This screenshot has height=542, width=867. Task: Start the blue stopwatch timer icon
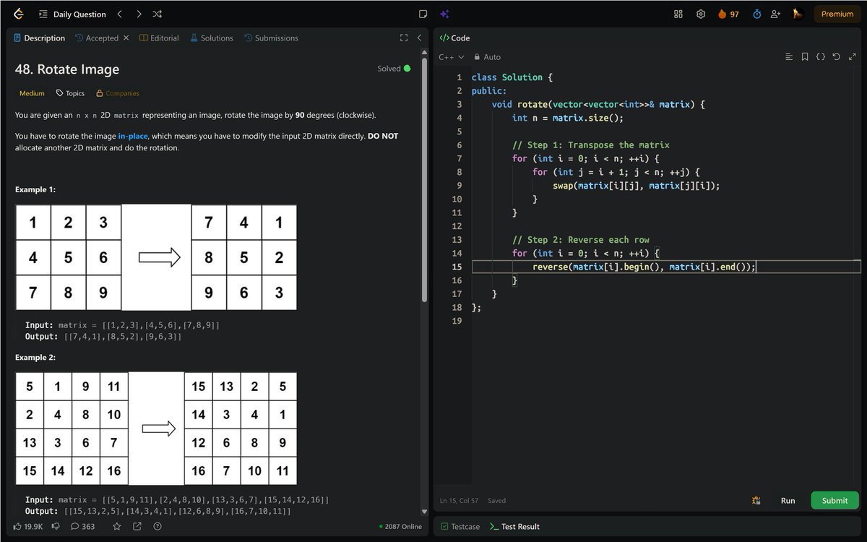pos(756,14)
